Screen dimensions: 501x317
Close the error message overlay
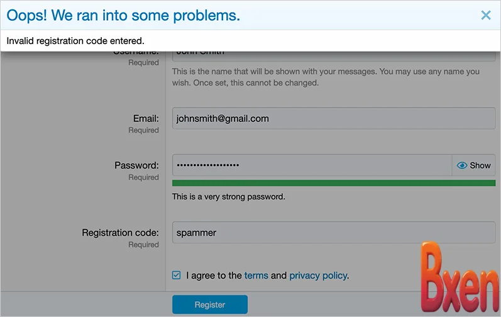point(485,15)
